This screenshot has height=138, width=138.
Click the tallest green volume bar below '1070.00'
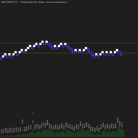119,131
